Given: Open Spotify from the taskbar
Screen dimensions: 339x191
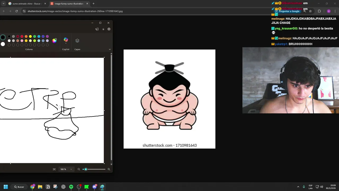Looking at the screenshot, I should click(71, 187).
